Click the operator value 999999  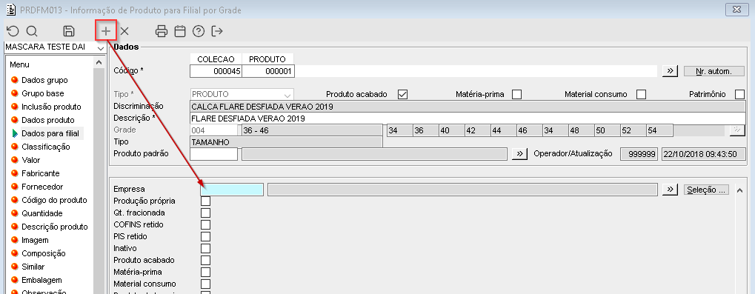[639, 154]
